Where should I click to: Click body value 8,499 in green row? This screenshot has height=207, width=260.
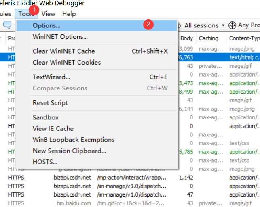coord(186,92)
